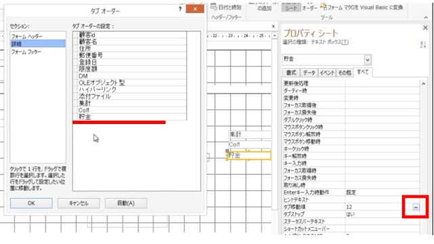Click the Tab Order dialog help question mark
Screen dimensions: 434x244
[x=180, y=9]
